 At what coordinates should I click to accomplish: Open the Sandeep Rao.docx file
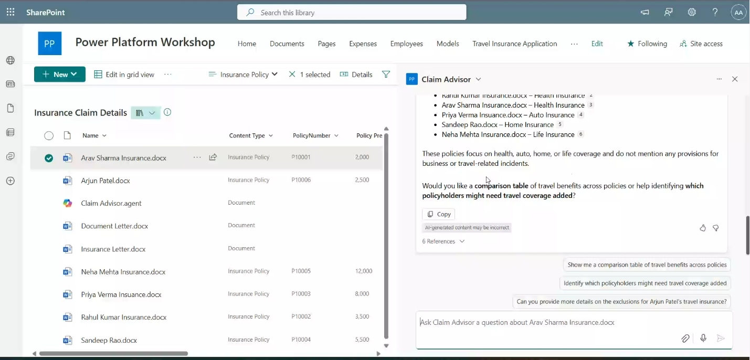109,340
